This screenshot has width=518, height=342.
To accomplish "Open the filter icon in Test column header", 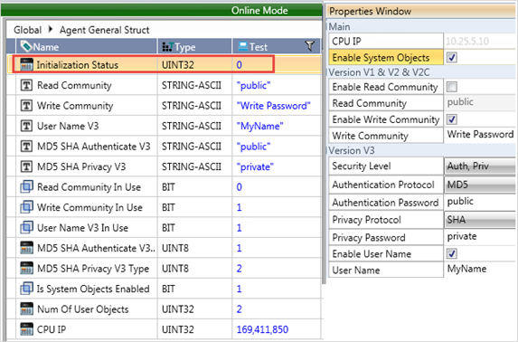I will coord(309,46).
